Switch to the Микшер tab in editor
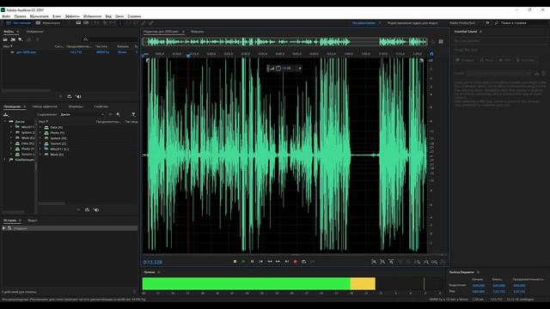This screenshot has height=309, width=550. pyautogui.click(x=197, y=32)
